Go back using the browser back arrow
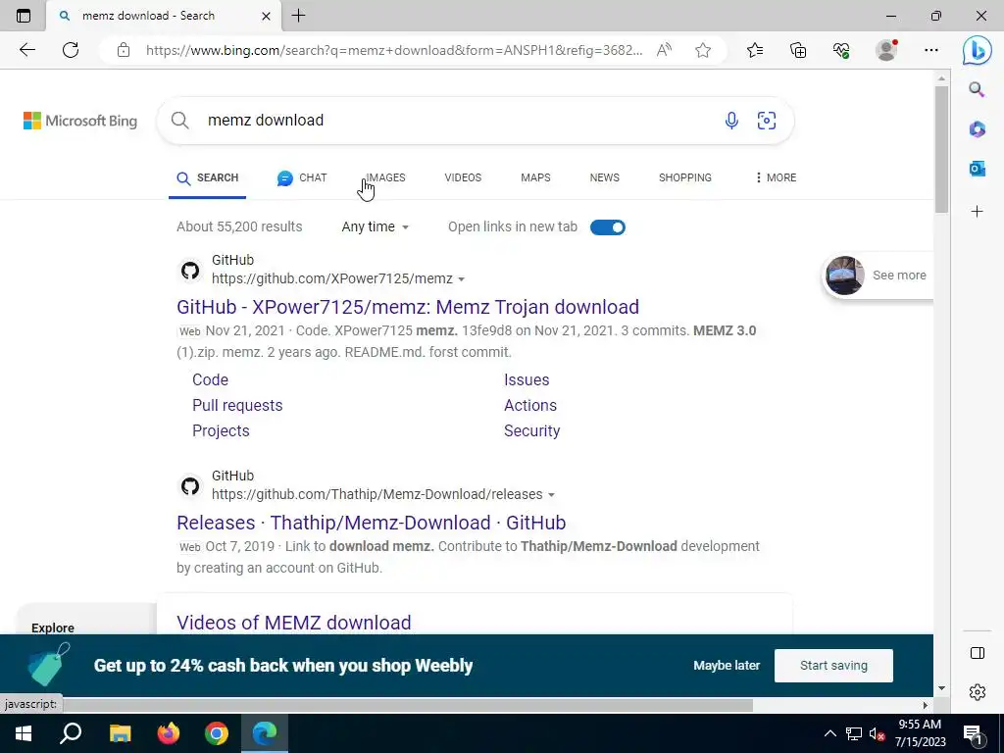This screenshot has width=1004, height=753. coord(26,50)
